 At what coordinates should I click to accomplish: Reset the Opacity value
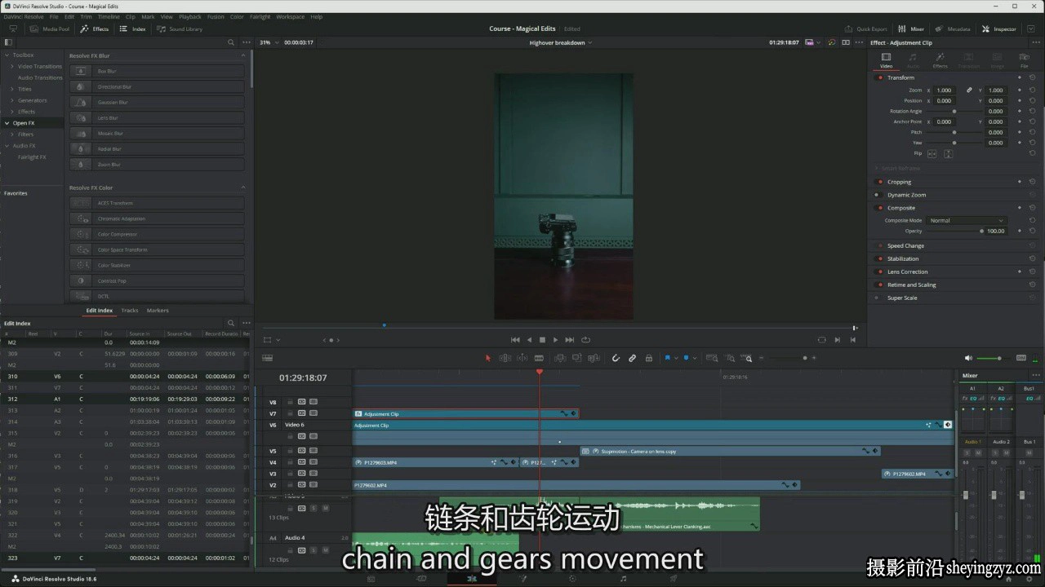pyautogui.click(x=1032, y=231)
